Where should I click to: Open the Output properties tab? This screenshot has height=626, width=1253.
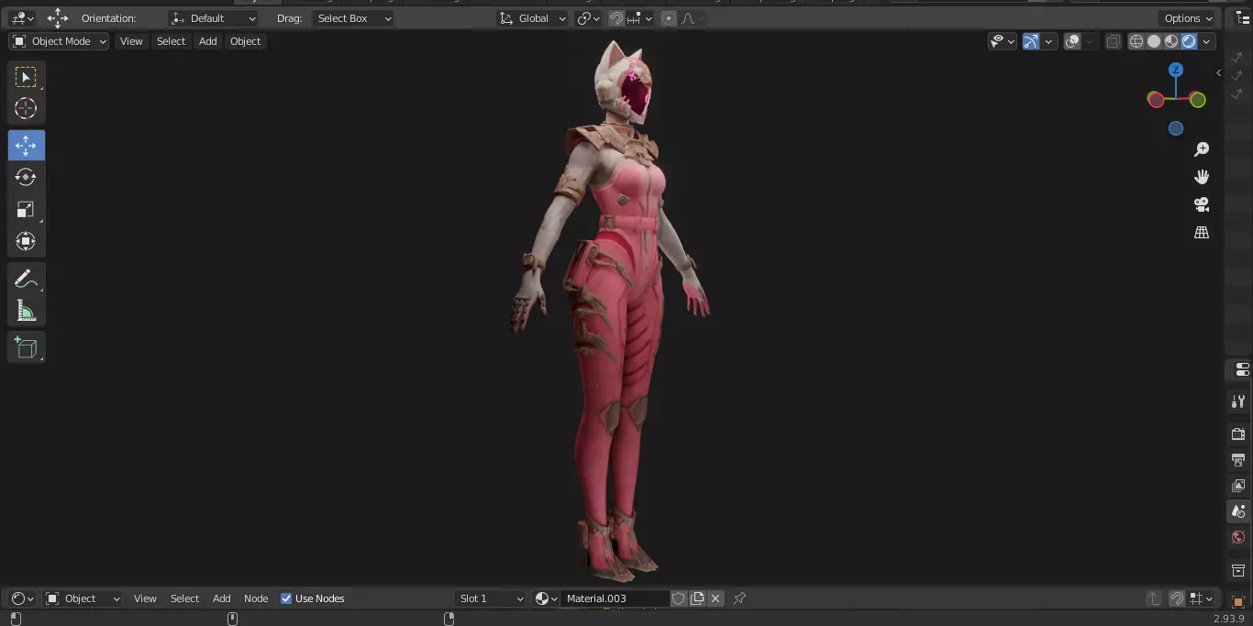click(1239, 459)
